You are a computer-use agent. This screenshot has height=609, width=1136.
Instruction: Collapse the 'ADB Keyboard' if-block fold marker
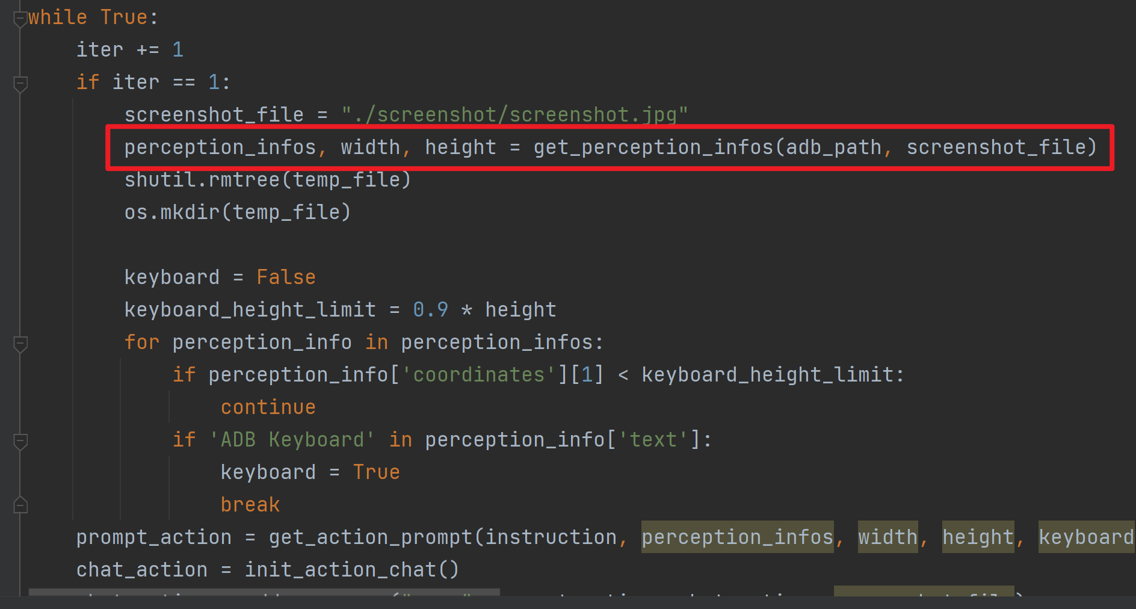pos(20,441)
